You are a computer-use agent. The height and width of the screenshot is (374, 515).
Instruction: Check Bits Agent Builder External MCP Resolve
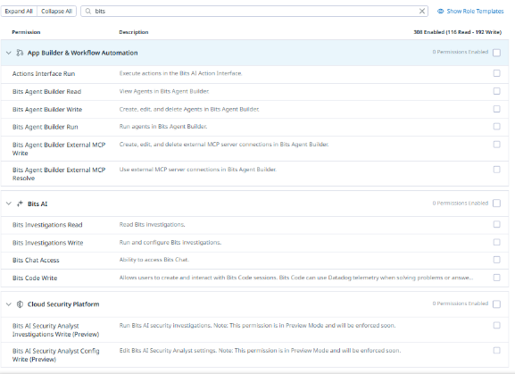click(x=496, y=170)
